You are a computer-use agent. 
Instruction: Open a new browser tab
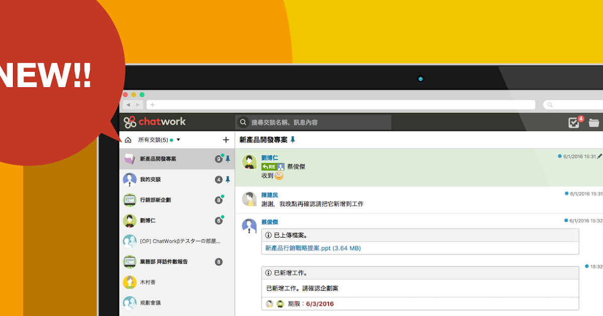coord(152,104)
